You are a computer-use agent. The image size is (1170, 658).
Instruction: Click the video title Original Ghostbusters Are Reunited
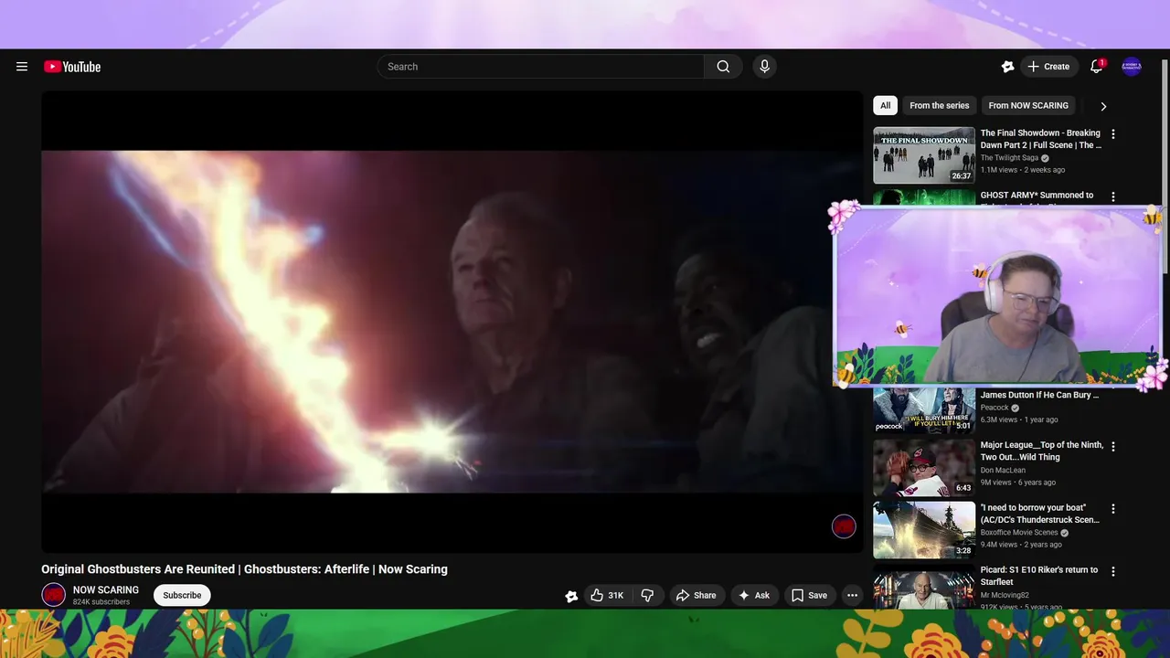point(244,569)
